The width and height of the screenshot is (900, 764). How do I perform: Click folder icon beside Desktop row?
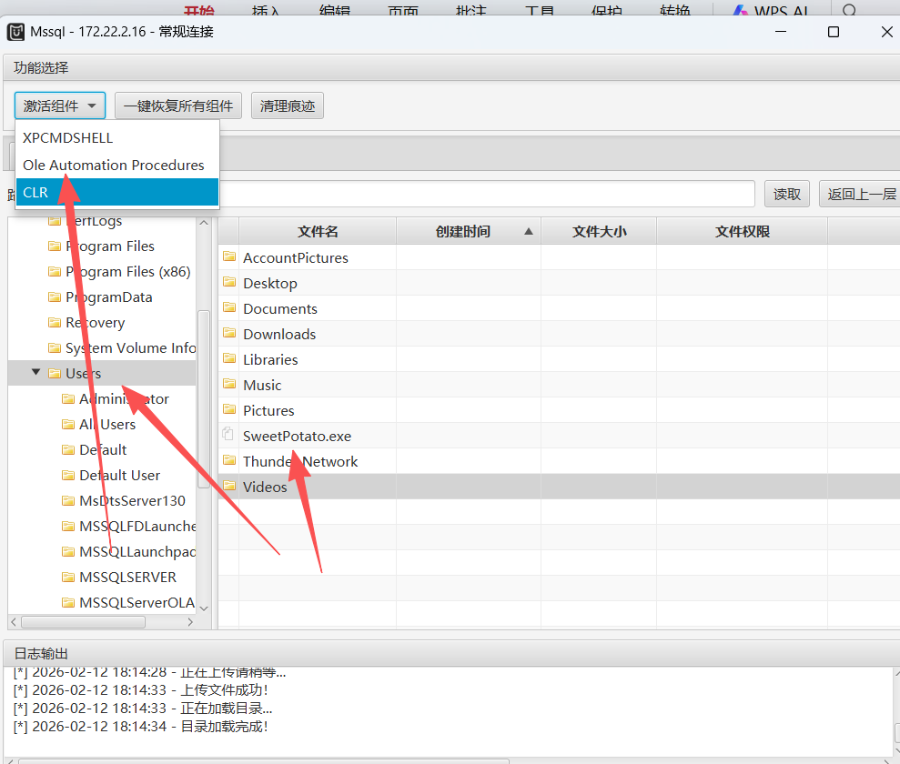(229, 282)
